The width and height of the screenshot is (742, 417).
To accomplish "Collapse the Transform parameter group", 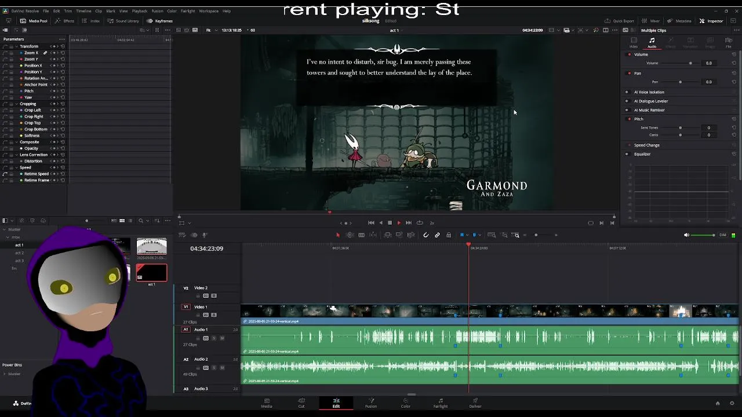I will click(x=17, y=46).
